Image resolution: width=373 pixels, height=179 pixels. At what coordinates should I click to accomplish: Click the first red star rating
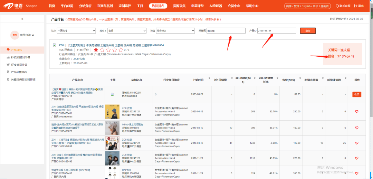[96, 50]
